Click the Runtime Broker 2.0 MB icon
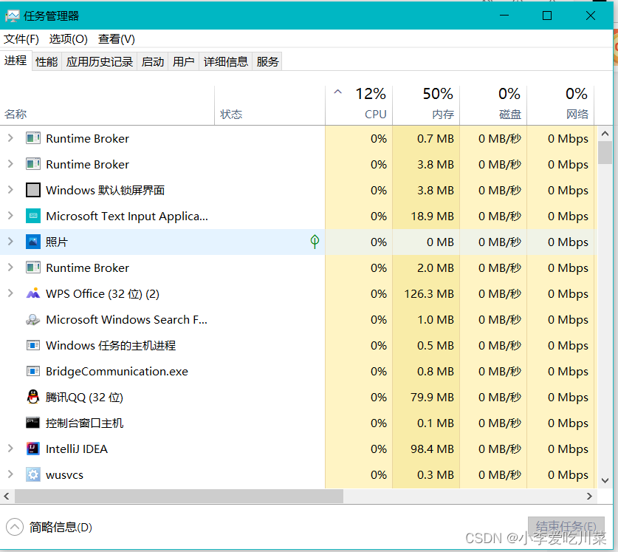 click(33, 268)
